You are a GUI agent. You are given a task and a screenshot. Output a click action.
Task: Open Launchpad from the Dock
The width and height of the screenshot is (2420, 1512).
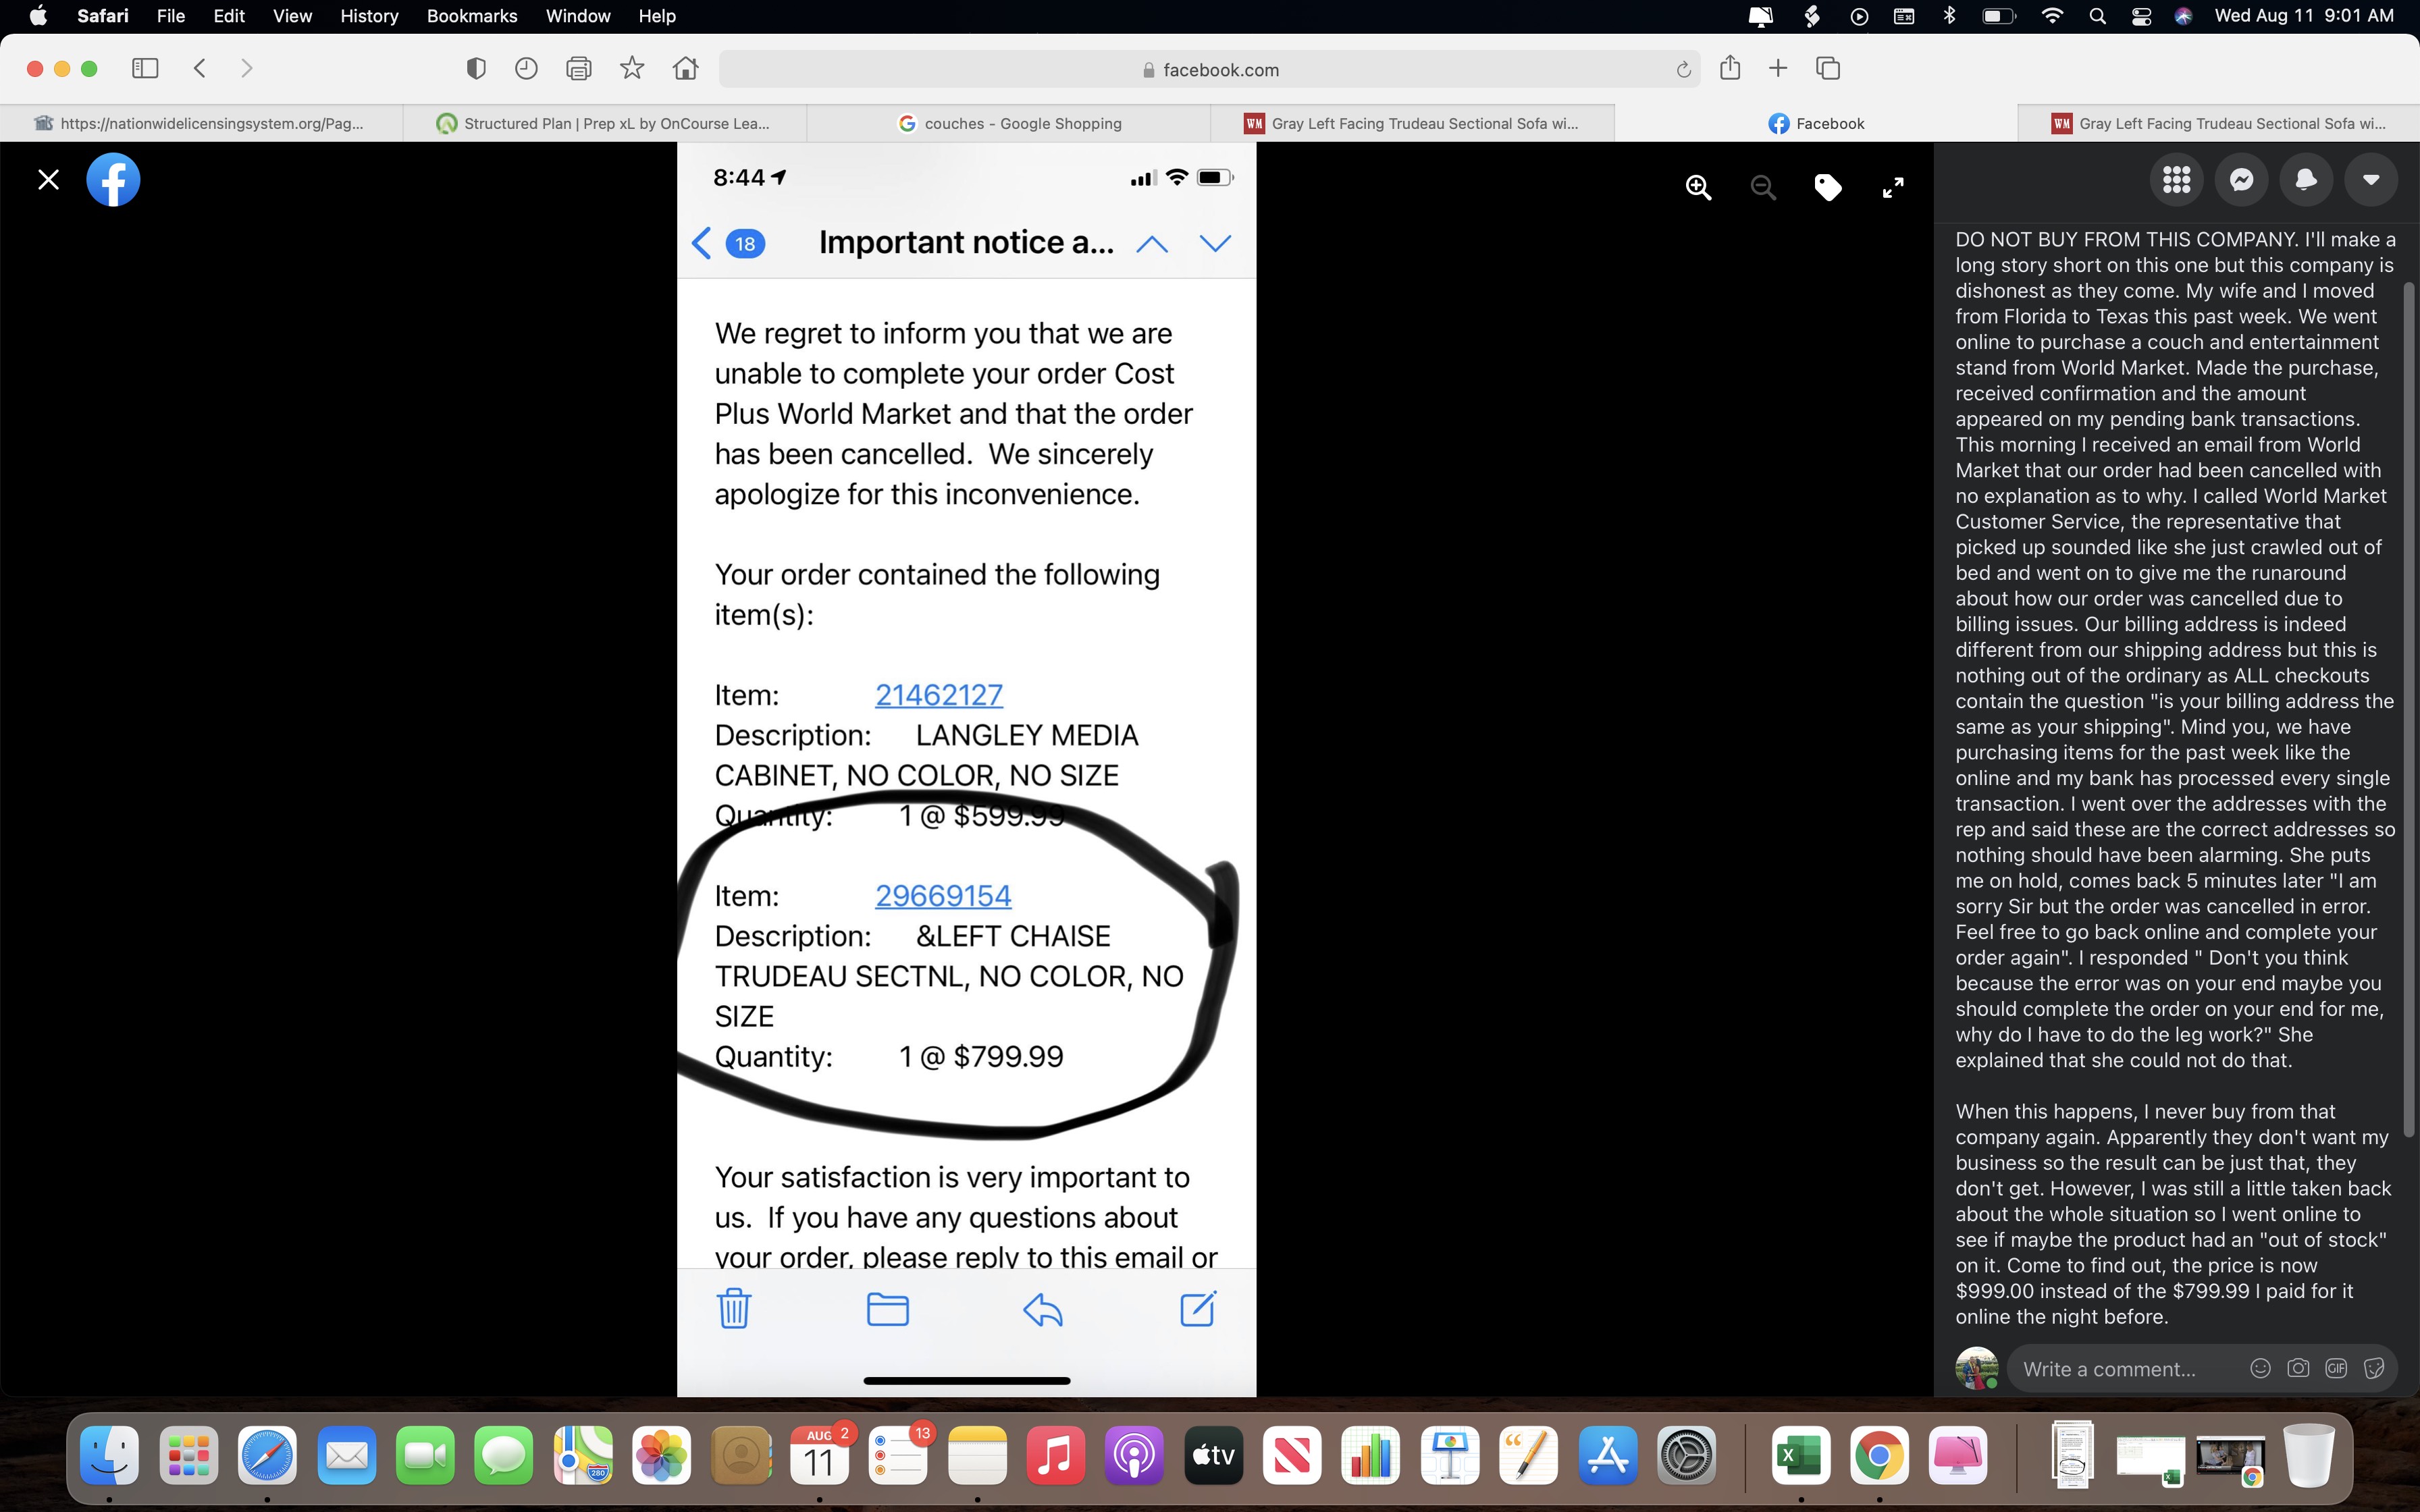coord(188,1456)
